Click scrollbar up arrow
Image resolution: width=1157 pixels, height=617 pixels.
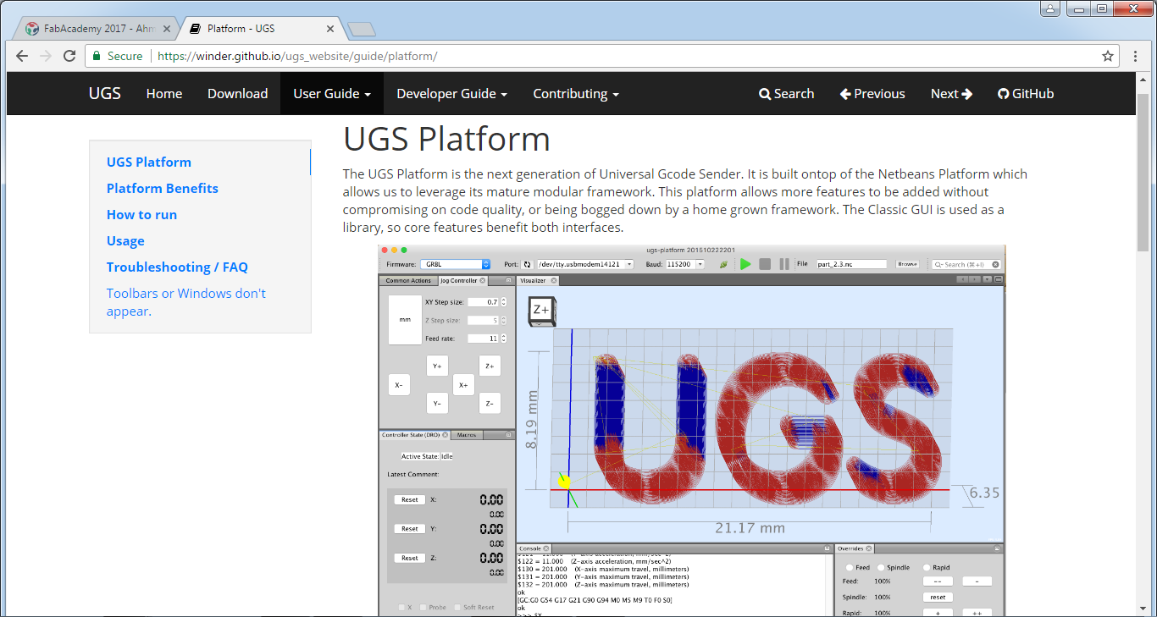click(x=1143, y=78)
